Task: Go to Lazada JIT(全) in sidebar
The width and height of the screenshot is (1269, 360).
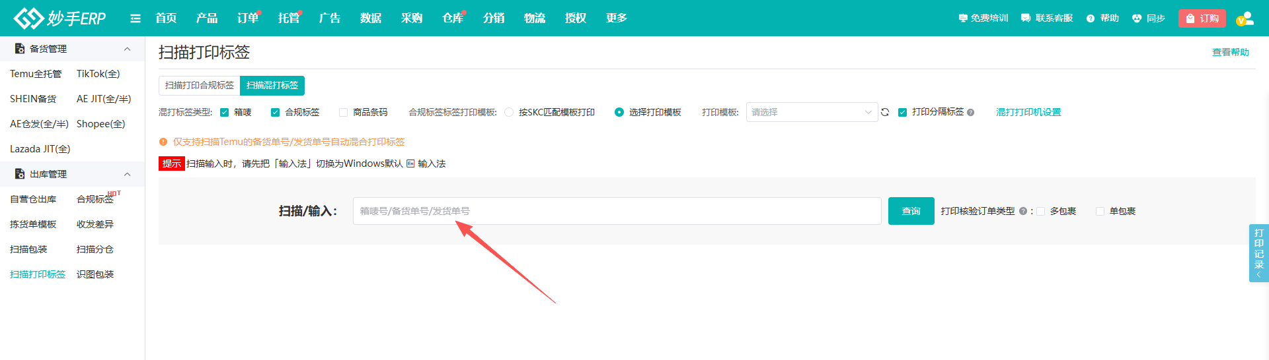Action: pyautogui.click(x=40, y=149)
